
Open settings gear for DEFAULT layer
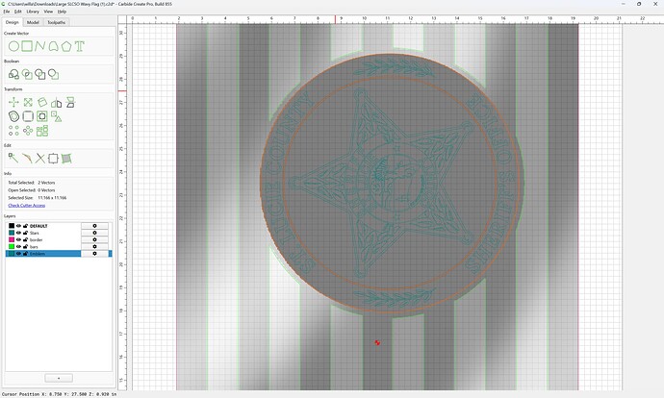click(94, 226)
